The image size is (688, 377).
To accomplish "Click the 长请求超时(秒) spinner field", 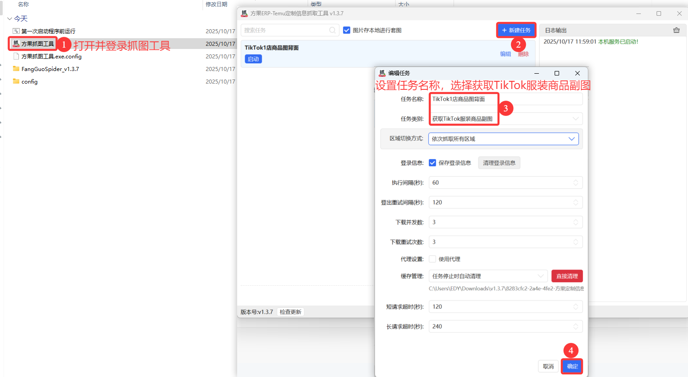I will point(506,326).
